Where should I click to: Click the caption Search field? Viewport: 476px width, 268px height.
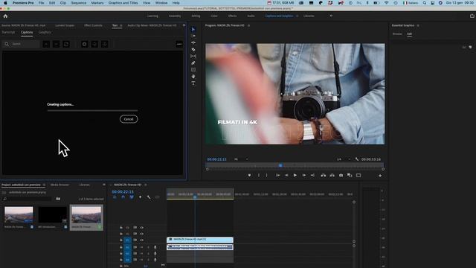[x=22, y=44]
